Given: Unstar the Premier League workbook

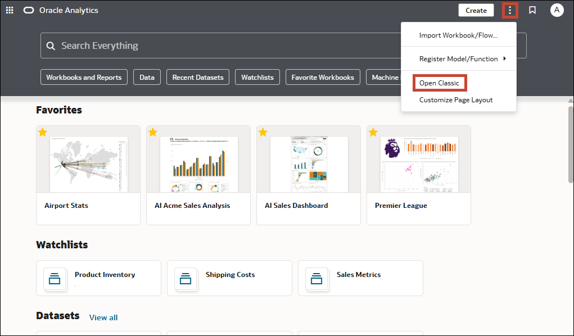Looking at the screenshot, I should pyautogui.click(x=373, y=132).
